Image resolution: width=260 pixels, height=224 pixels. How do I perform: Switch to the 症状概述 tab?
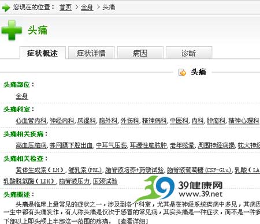(x=43, y=53)
